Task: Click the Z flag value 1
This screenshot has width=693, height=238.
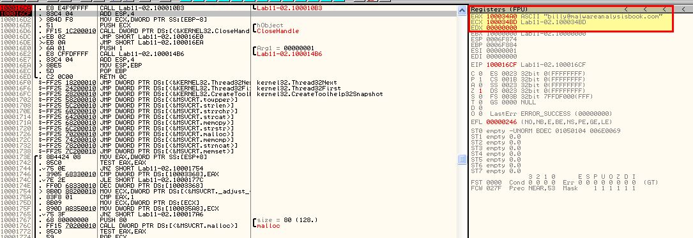Action: 481,91
